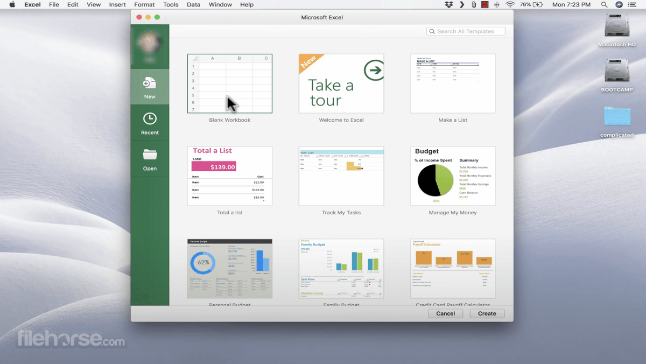This screenshot has height=364, width=646.
Task: Open the File menu
Action: click(54, 5)
